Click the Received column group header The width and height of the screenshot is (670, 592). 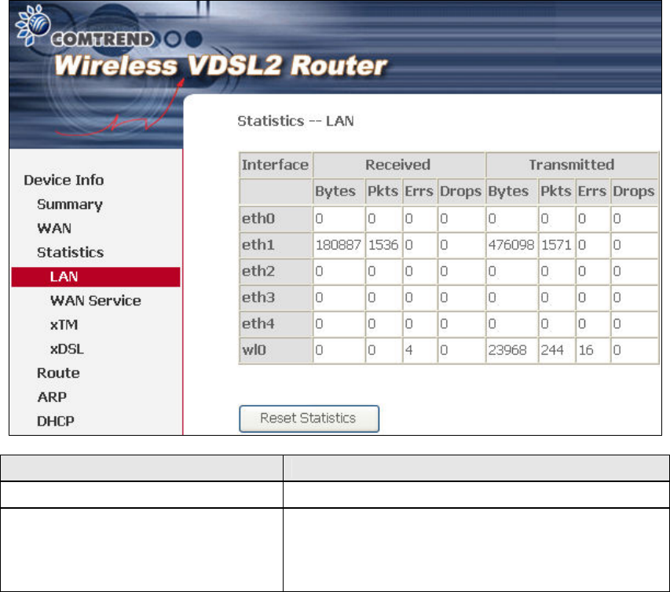tap(399, 165)
